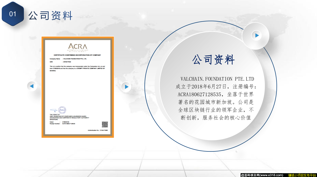
Task: Click the line beginning 著名的花园城市新加坡
Action: tap(216, 102)
